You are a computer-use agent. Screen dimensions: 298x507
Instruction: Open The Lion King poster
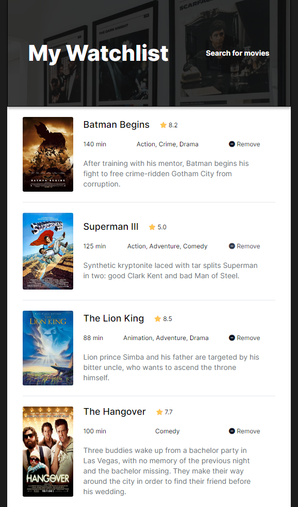[47, 348]
